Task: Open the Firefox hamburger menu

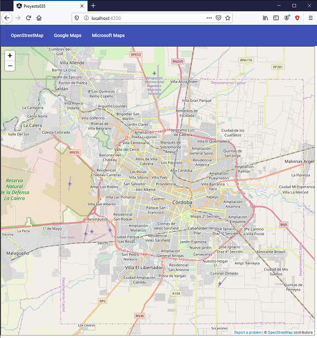Action: pyautogui.click(x=310, y=18)
